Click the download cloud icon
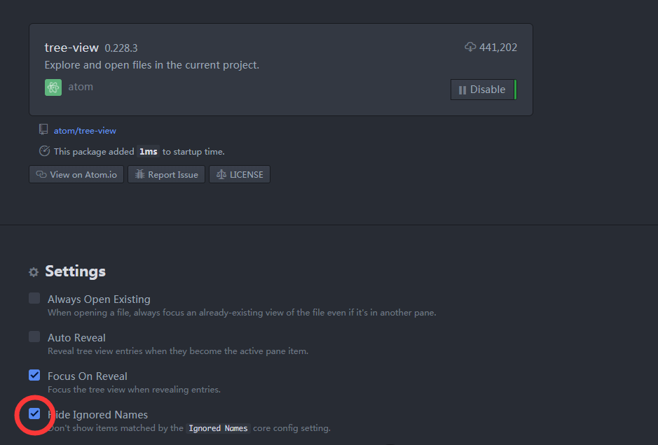Image resolution: width=658 pixels, height=445 pixels. (470, 47)
